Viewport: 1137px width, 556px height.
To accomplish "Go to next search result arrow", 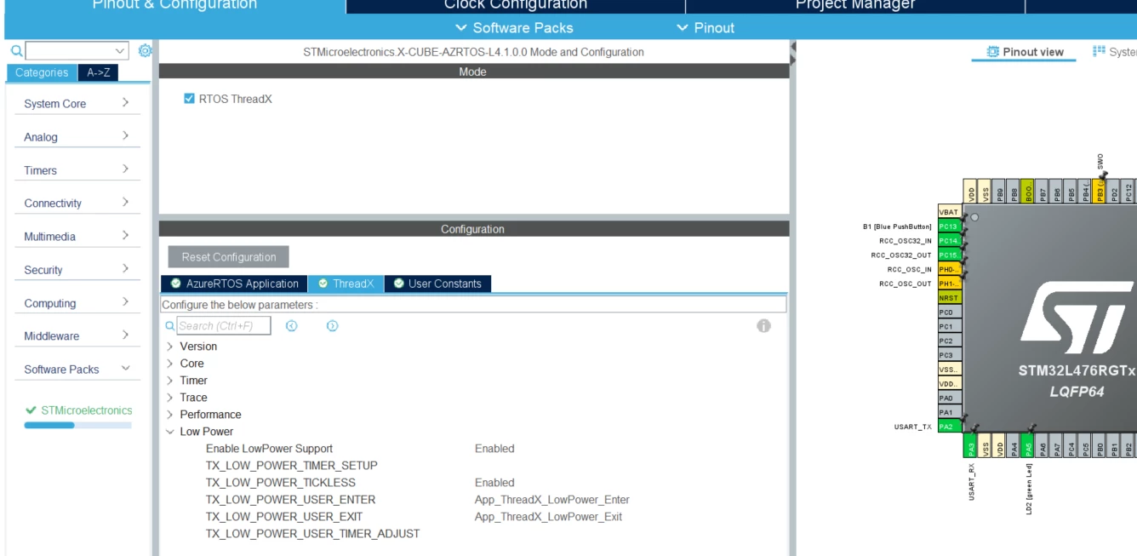I will tap(333, 325).
